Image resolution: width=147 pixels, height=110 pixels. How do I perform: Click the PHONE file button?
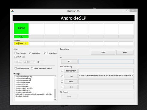pos(71,81)
